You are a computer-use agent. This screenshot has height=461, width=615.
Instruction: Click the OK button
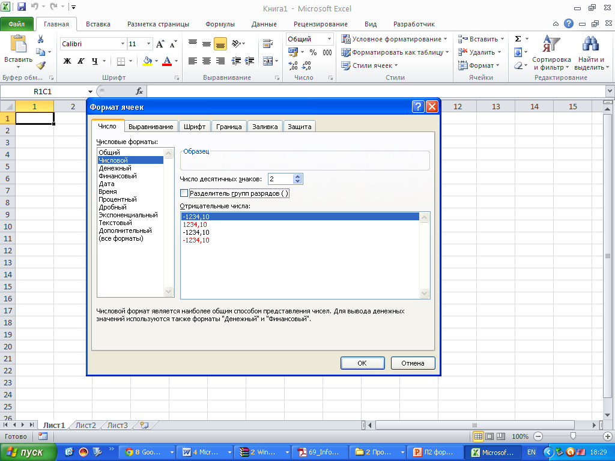click(362, 363)
